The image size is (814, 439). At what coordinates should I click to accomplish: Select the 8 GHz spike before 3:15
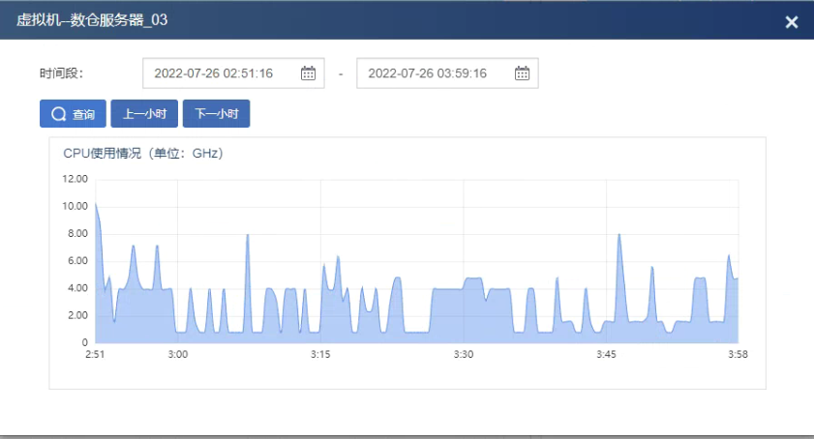click(x=248, y=235)
